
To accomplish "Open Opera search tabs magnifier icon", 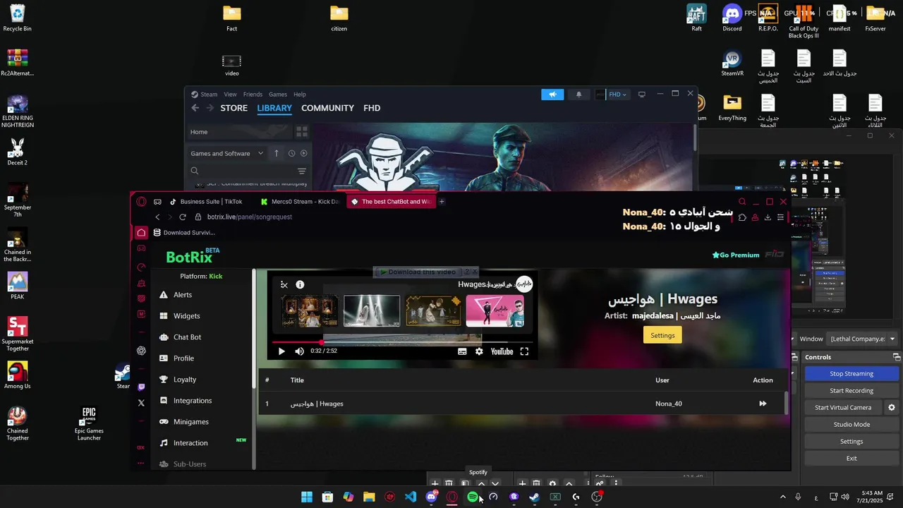I will tap(741, 202).
